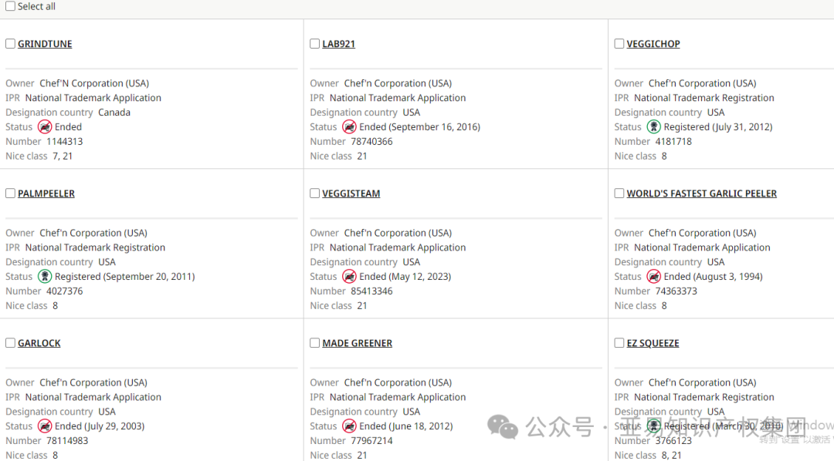Follow the WORLD'S FASTEST GARLIC PEELER link
The image size is (834, 461).
coord(701,194)
